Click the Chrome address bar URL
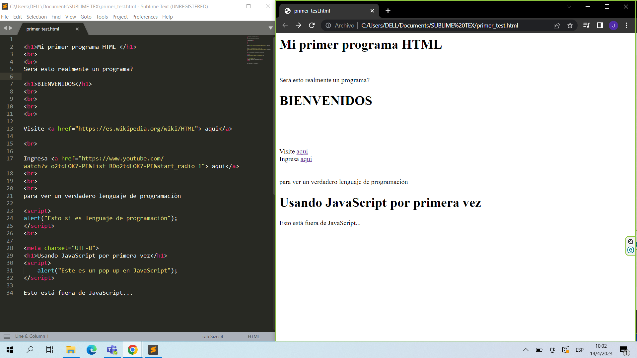The height and width of the screenshot is (358, 637). point(440,26)
